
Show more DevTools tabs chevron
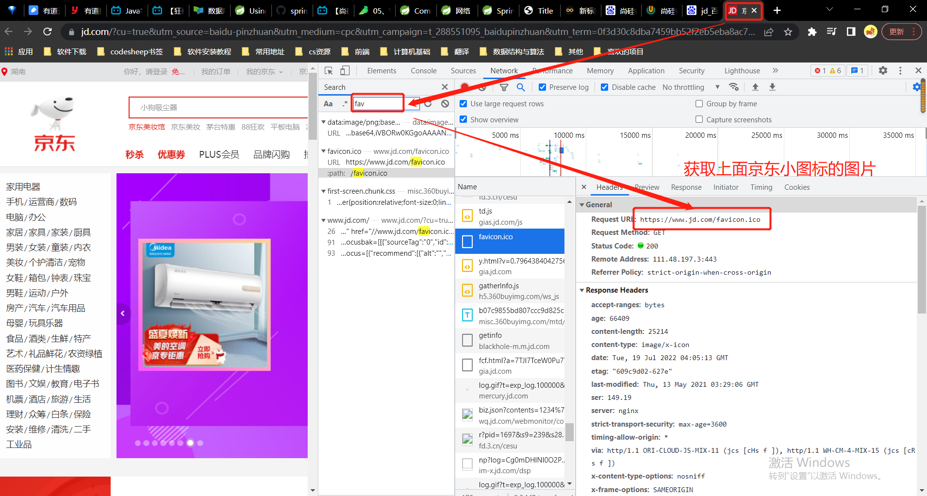775,71
